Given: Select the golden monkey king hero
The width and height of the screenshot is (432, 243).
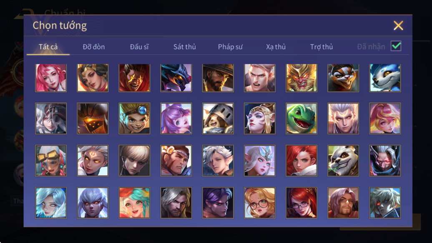Looking at the screenshot, I should pos(301,78).
